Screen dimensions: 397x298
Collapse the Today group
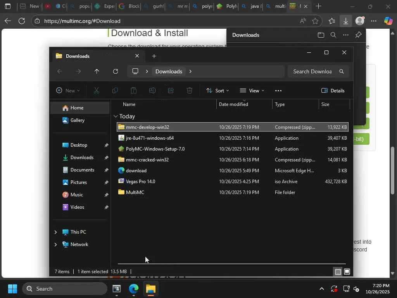point(116,116)
